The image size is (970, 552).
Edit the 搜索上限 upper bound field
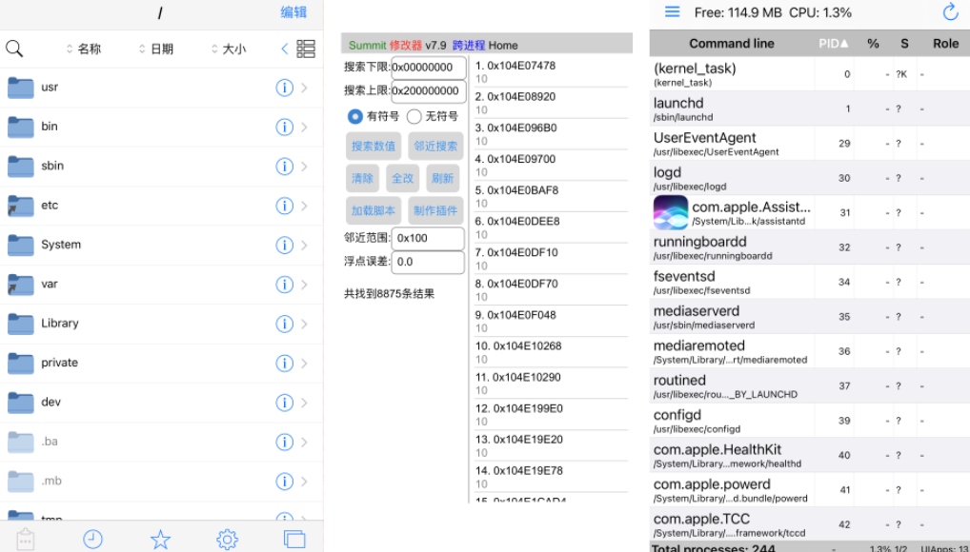coord(429,90)
